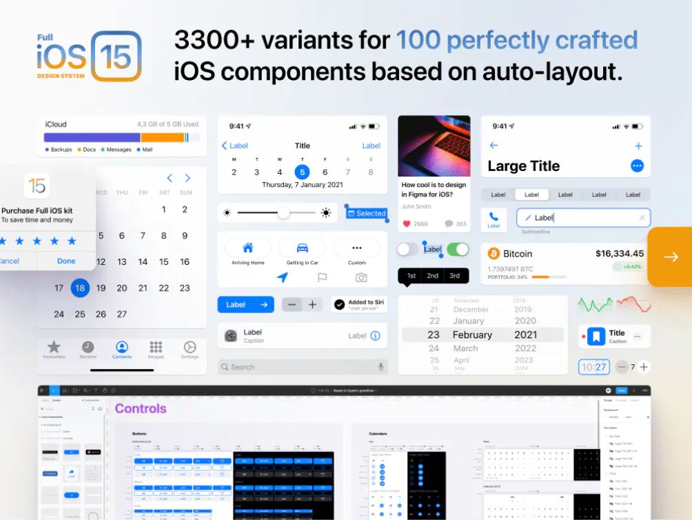Click the large orange next arrow button

[670, 257]
